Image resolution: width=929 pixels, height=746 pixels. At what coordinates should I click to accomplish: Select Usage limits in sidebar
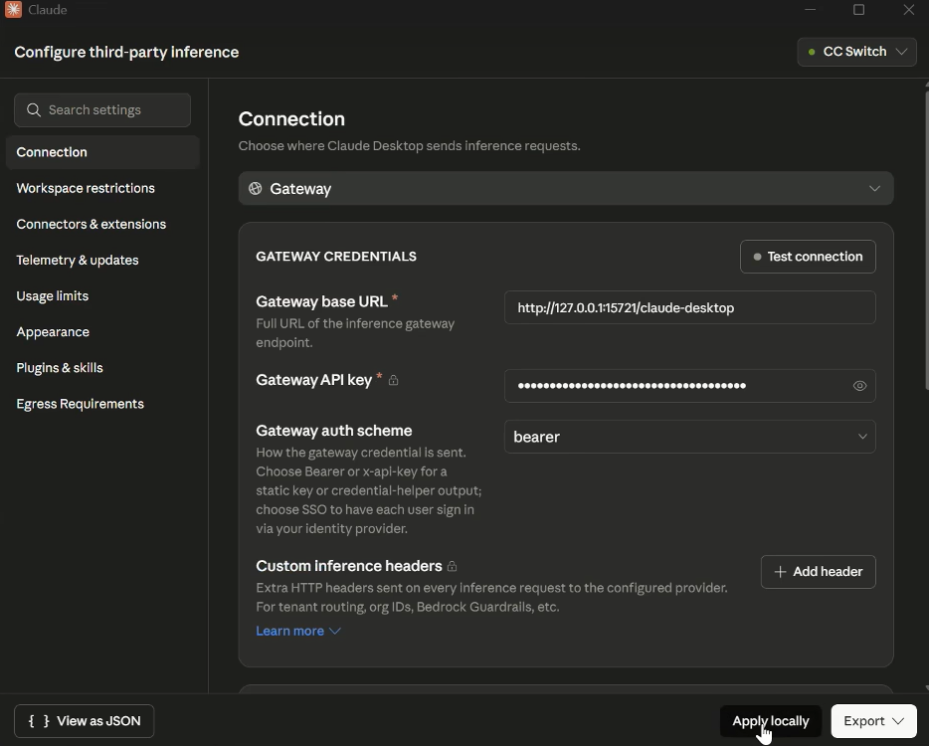point(102,296)
